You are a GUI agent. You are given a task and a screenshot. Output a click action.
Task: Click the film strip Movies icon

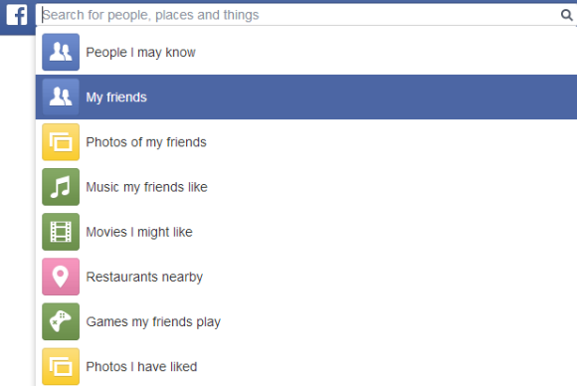pyautogui.click(x=61, y=232)
